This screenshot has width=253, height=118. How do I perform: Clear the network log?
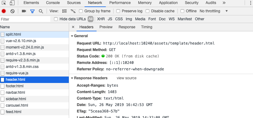click(x=12, y=11)
